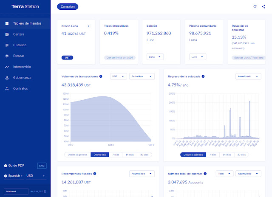The height and width of the screenshot is (197, 272).
Task: Click the Cartera wallet icon
Action: (x=7, y=34)
